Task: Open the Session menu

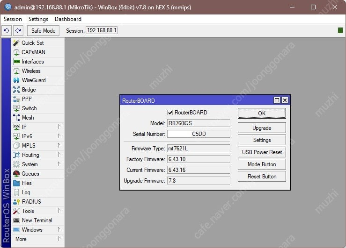Action: 13,19
